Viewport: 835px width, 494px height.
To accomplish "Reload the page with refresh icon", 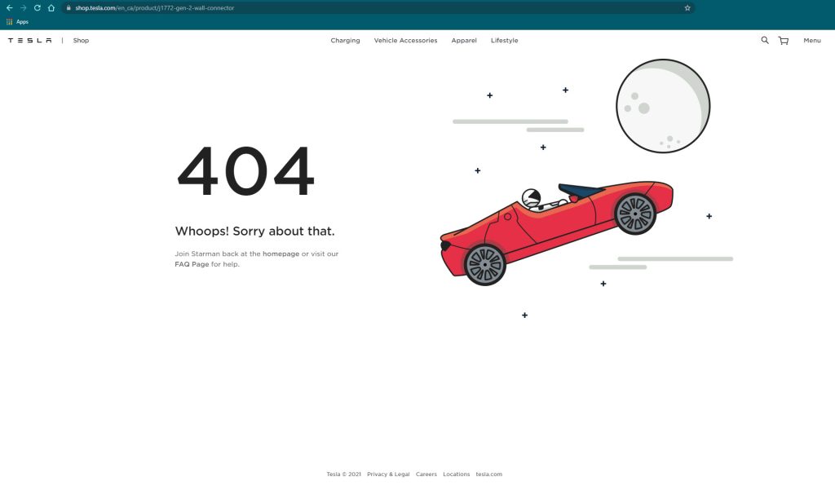I will [x=37, y=7].
